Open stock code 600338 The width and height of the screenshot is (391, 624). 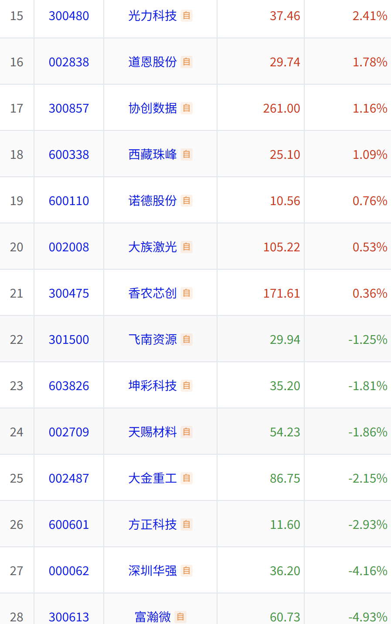pos(69,155)
